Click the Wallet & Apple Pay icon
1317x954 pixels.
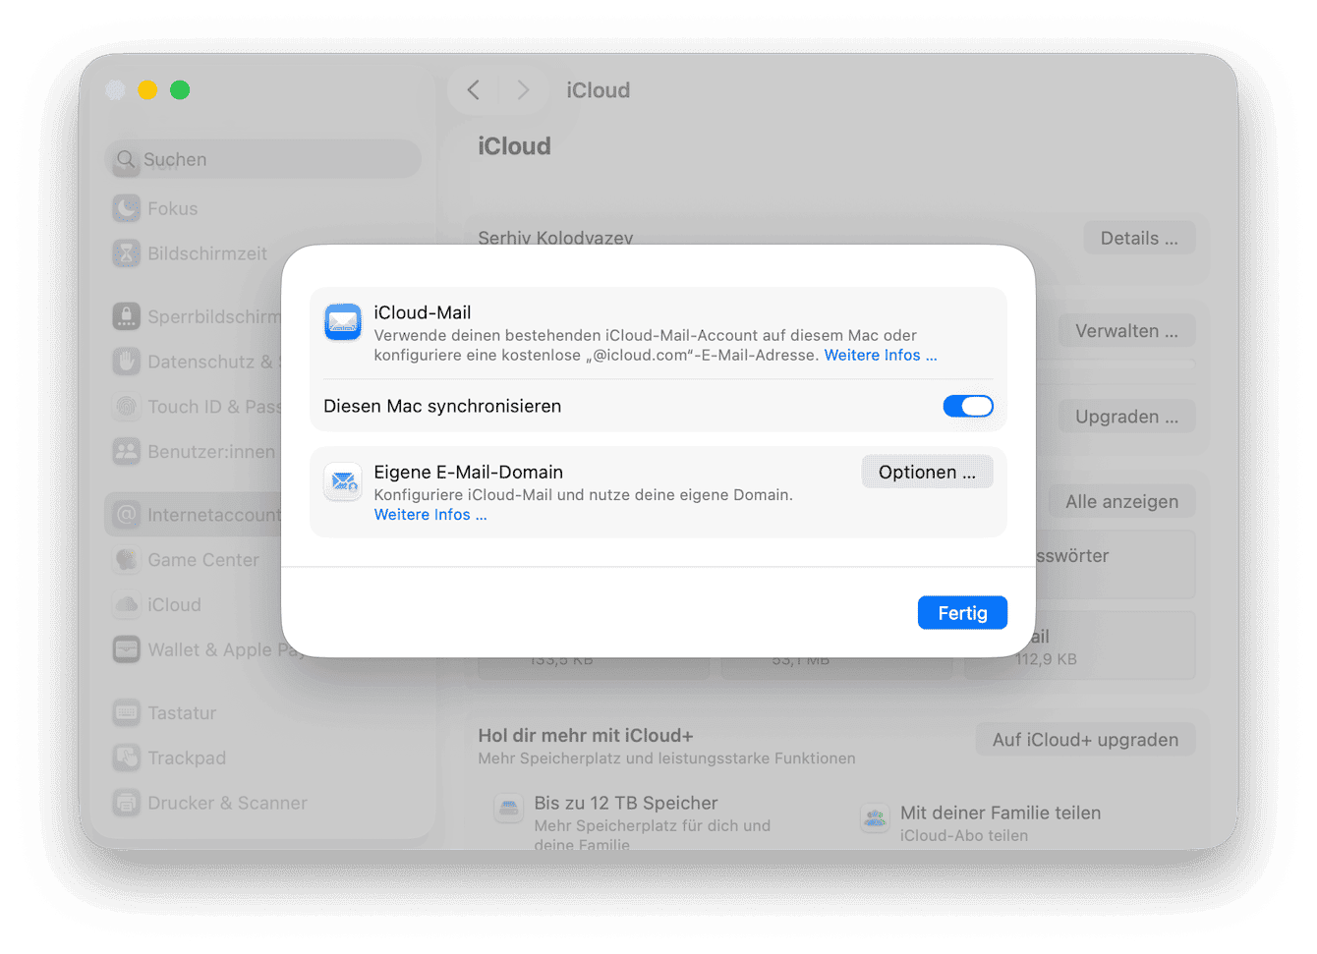point(127,650)
